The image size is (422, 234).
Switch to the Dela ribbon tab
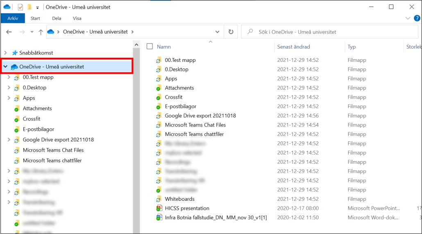57,18
